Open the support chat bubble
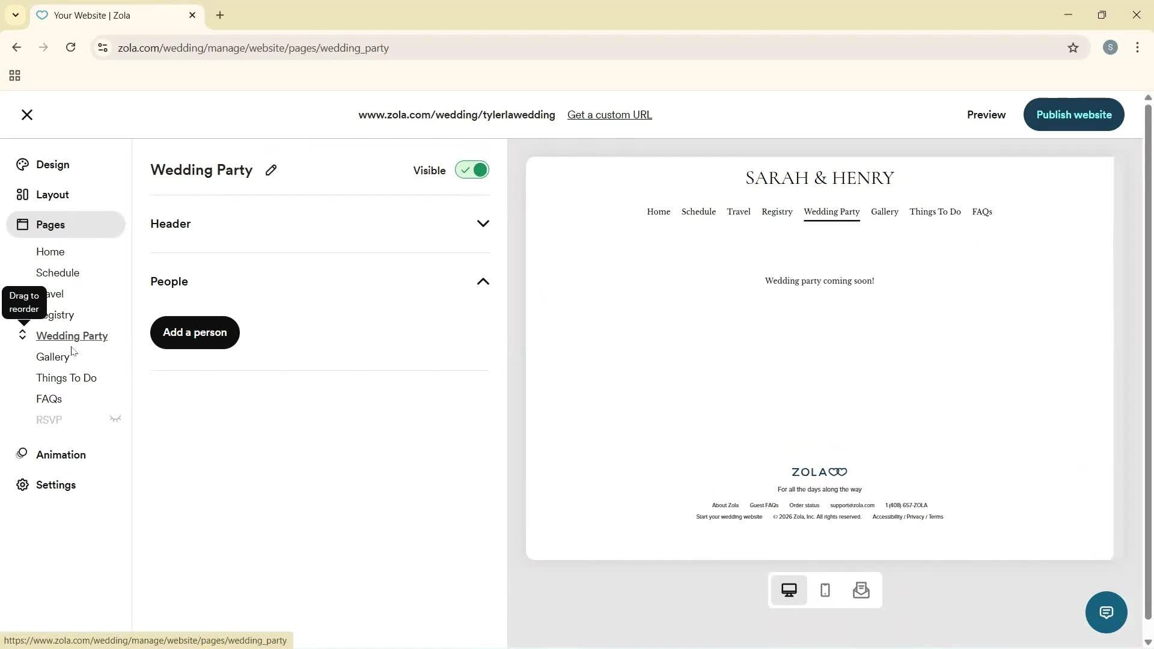Screen dimensions: 1154x649 1106,612
